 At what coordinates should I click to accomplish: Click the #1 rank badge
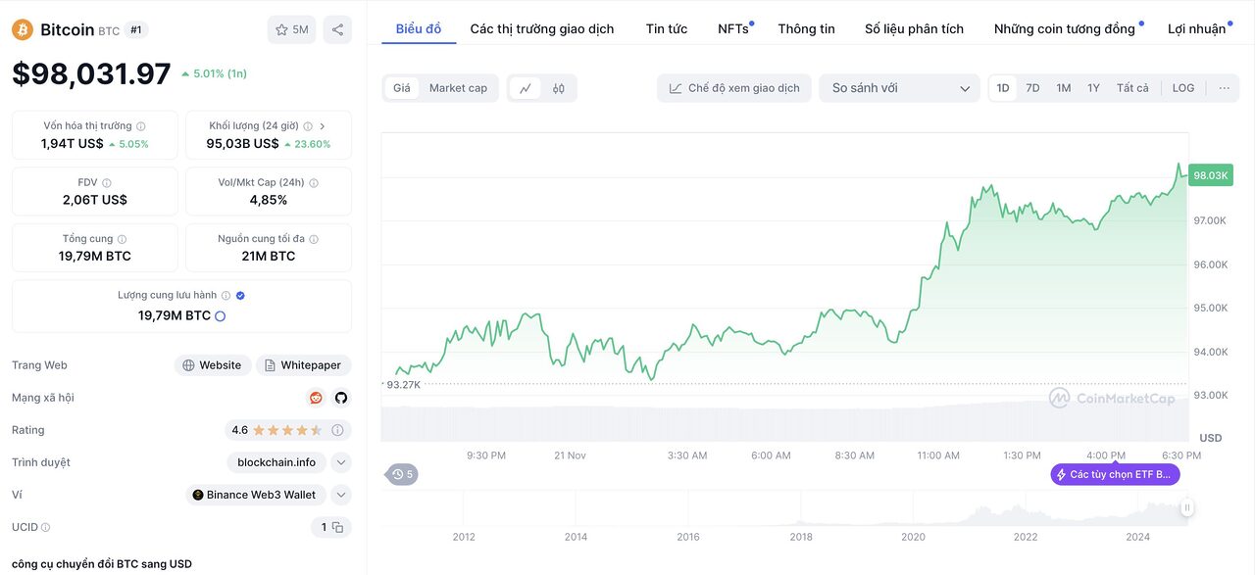(136, 30)
